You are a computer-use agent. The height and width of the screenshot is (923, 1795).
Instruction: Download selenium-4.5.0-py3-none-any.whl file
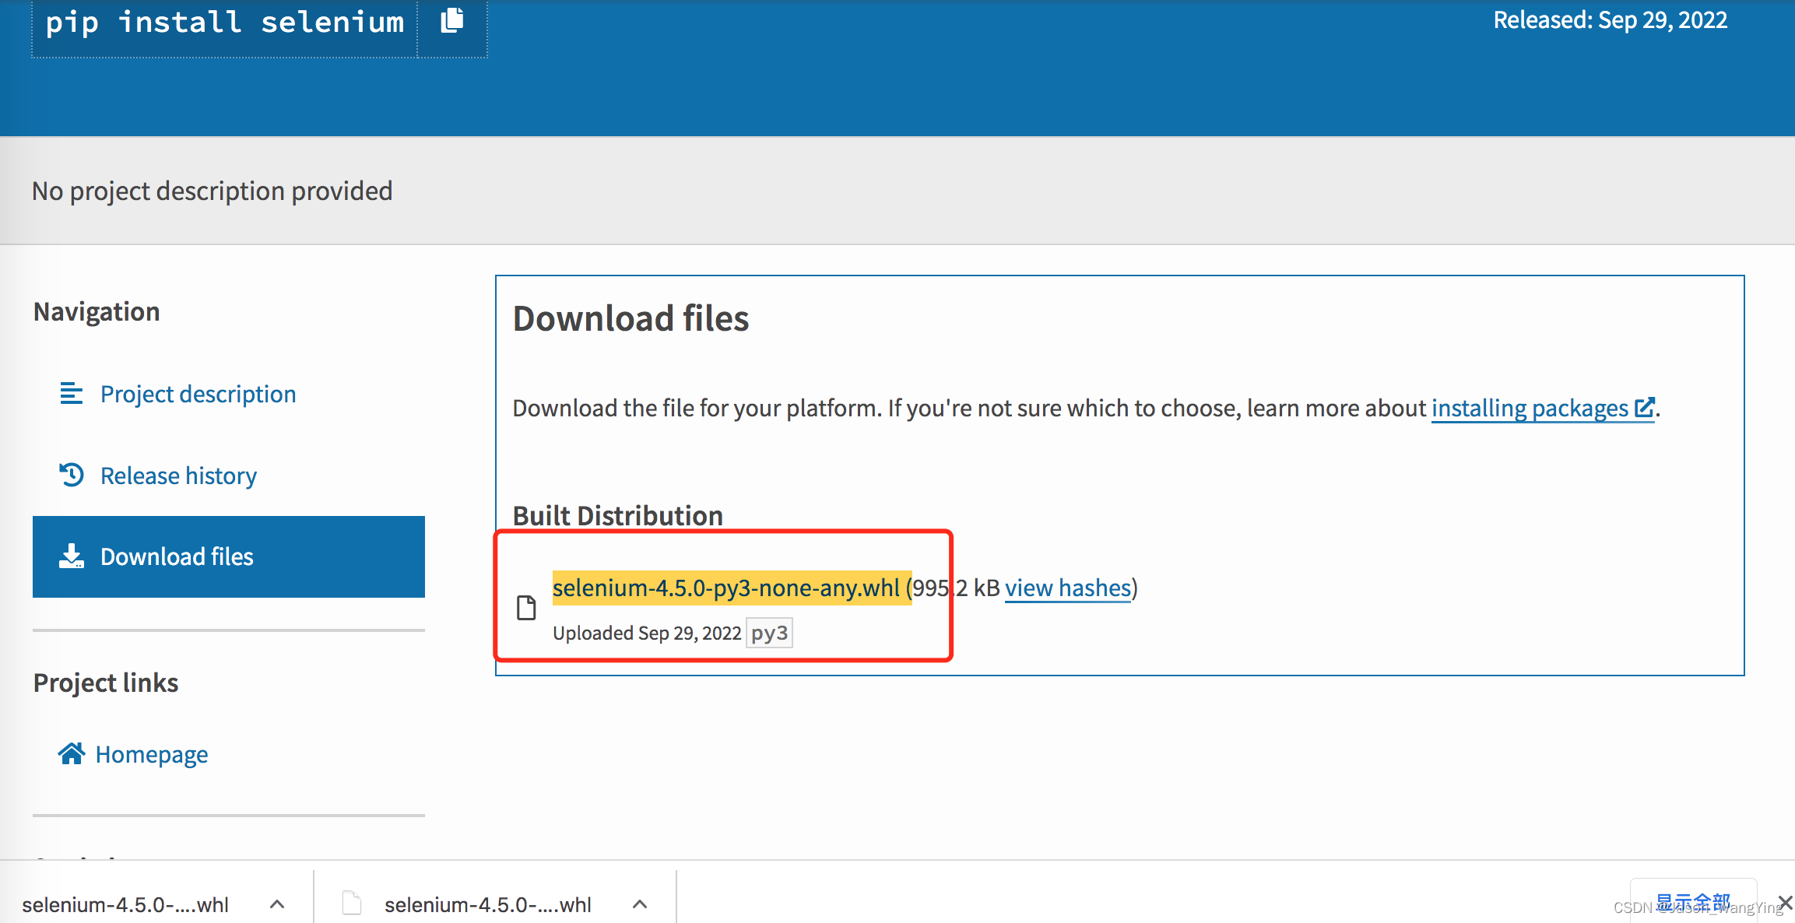click(x=725, y=588)
